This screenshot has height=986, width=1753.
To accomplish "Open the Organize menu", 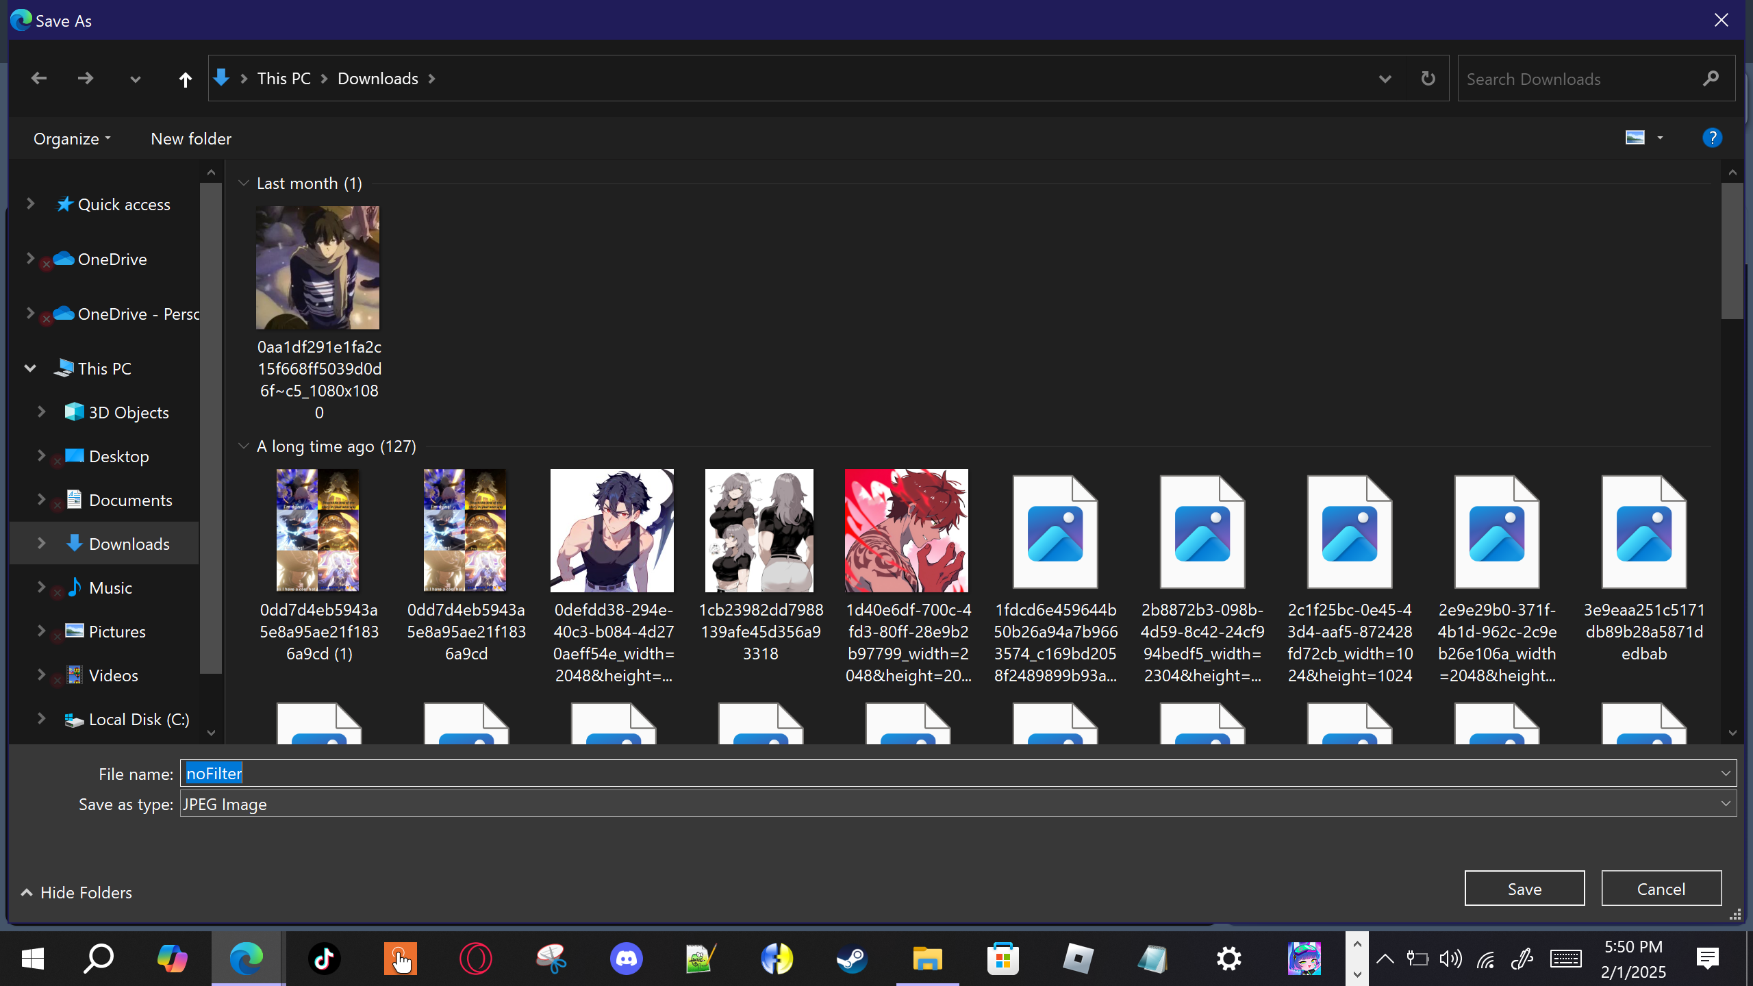I will [71, 139].
